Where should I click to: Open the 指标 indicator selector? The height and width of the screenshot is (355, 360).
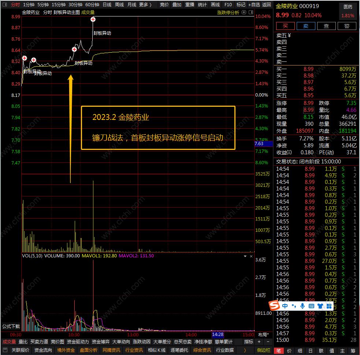tap(249, 342)
